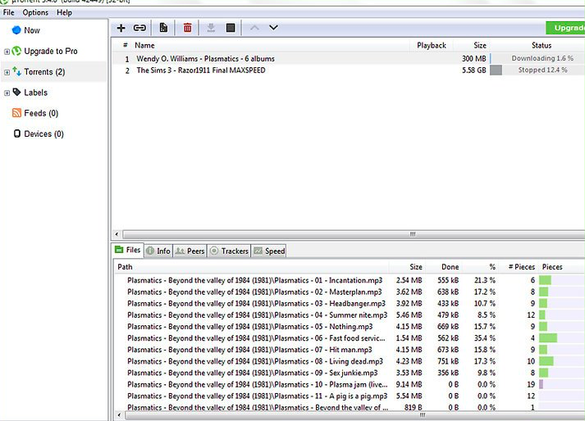Sort torrents by # column header
The width and height of the screenshot is (585, 421).
pos(126,45)
